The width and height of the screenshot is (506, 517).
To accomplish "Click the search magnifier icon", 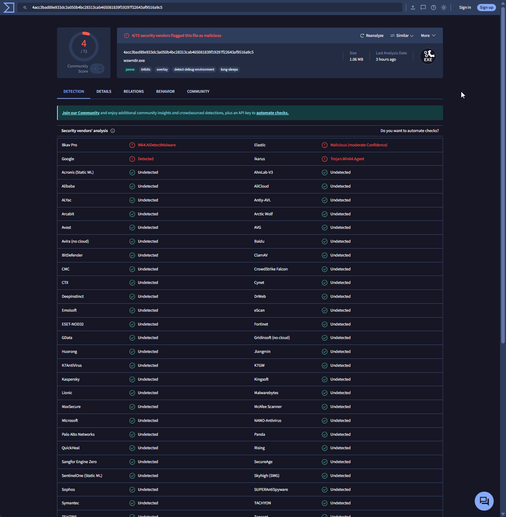I will pyautogui.click(x=25, y=8).
